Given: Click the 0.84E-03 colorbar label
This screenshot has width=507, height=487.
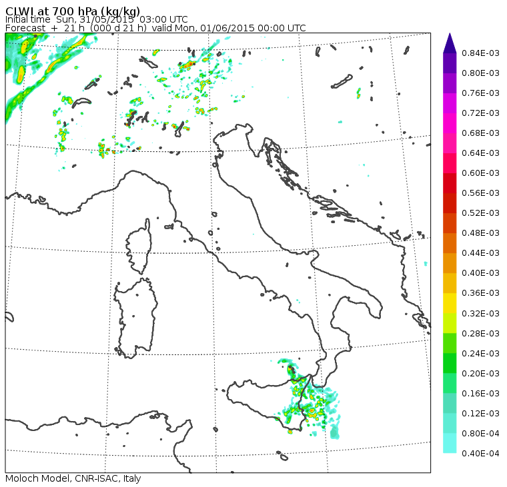Looking at the screenshot, I should [x=480, y=53].
